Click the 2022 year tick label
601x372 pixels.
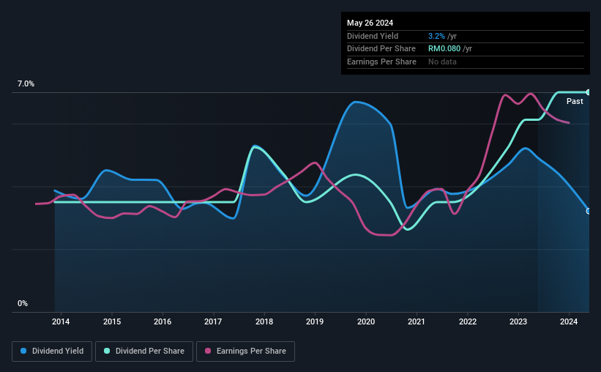(468, 321)
